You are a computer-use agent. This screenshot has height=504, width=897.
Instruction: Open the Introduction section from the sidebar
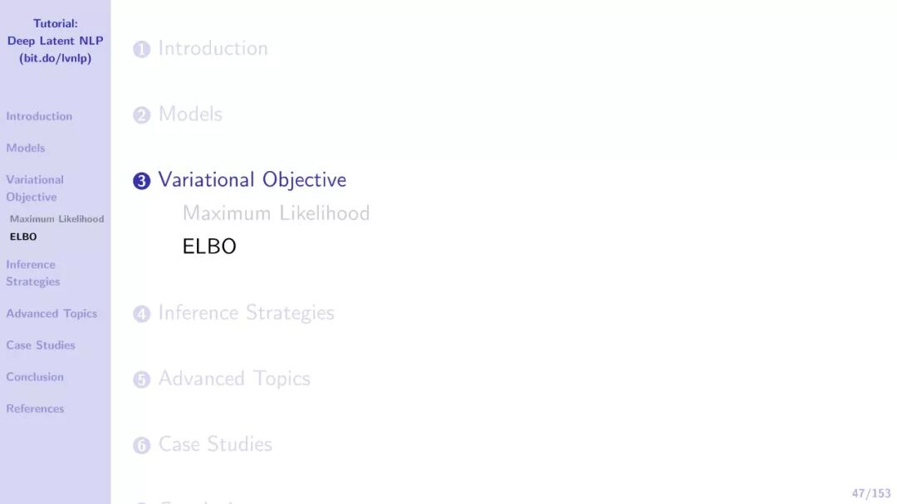tap(39, 116)
